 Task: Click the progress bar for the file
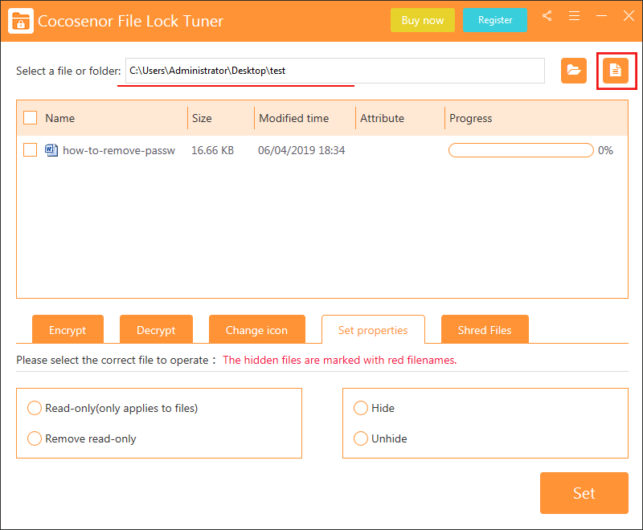click(x=521, y=150)
